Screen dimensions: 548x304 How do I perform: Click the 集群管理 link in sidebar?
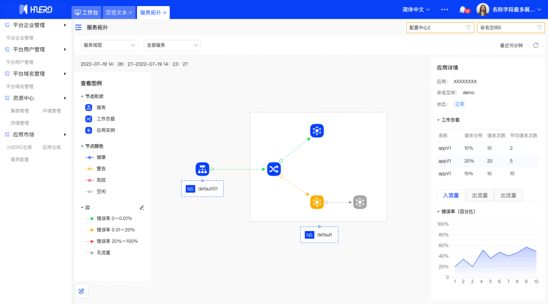pyautogui.click(x=20, y=111)
